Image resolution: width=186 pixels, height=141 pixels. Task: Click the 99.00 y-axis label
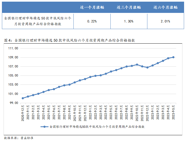pyautogui.click(x=14, y=103)
